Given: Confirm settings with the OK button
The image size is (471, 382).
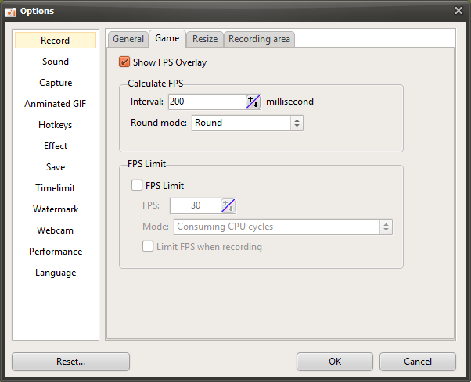Looking at the screenshot, I should coord(334,362).
